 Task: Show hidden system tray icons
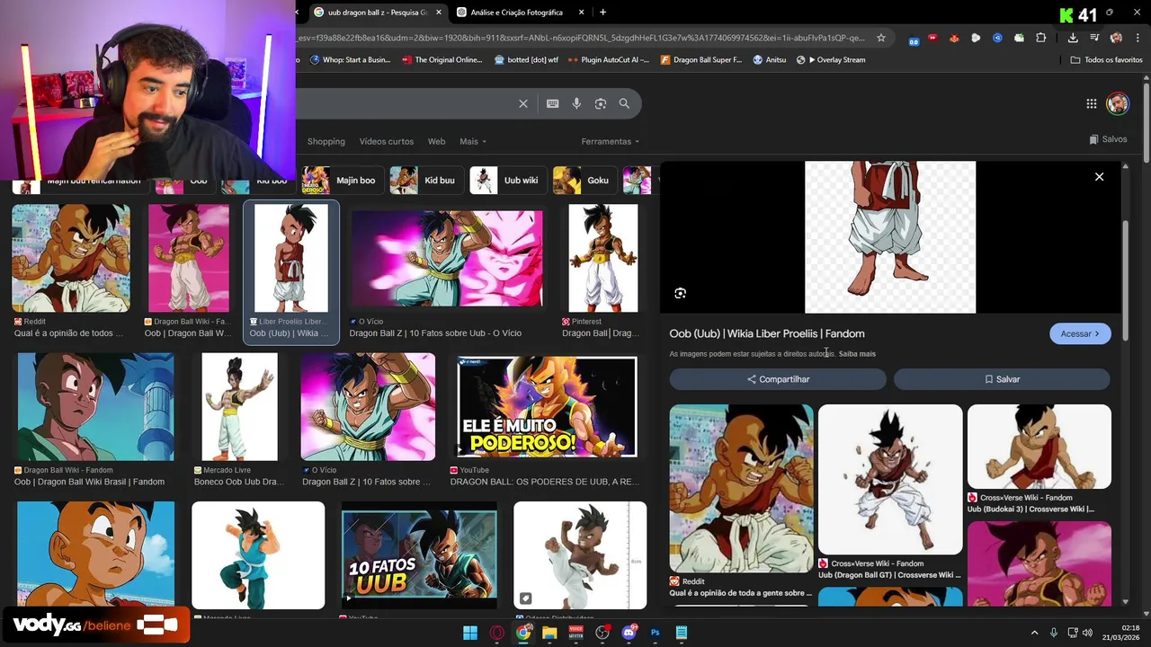1034,633
